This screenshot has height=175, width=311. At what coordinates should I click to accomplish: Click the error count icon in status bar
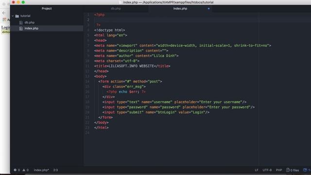pos(15,170)
